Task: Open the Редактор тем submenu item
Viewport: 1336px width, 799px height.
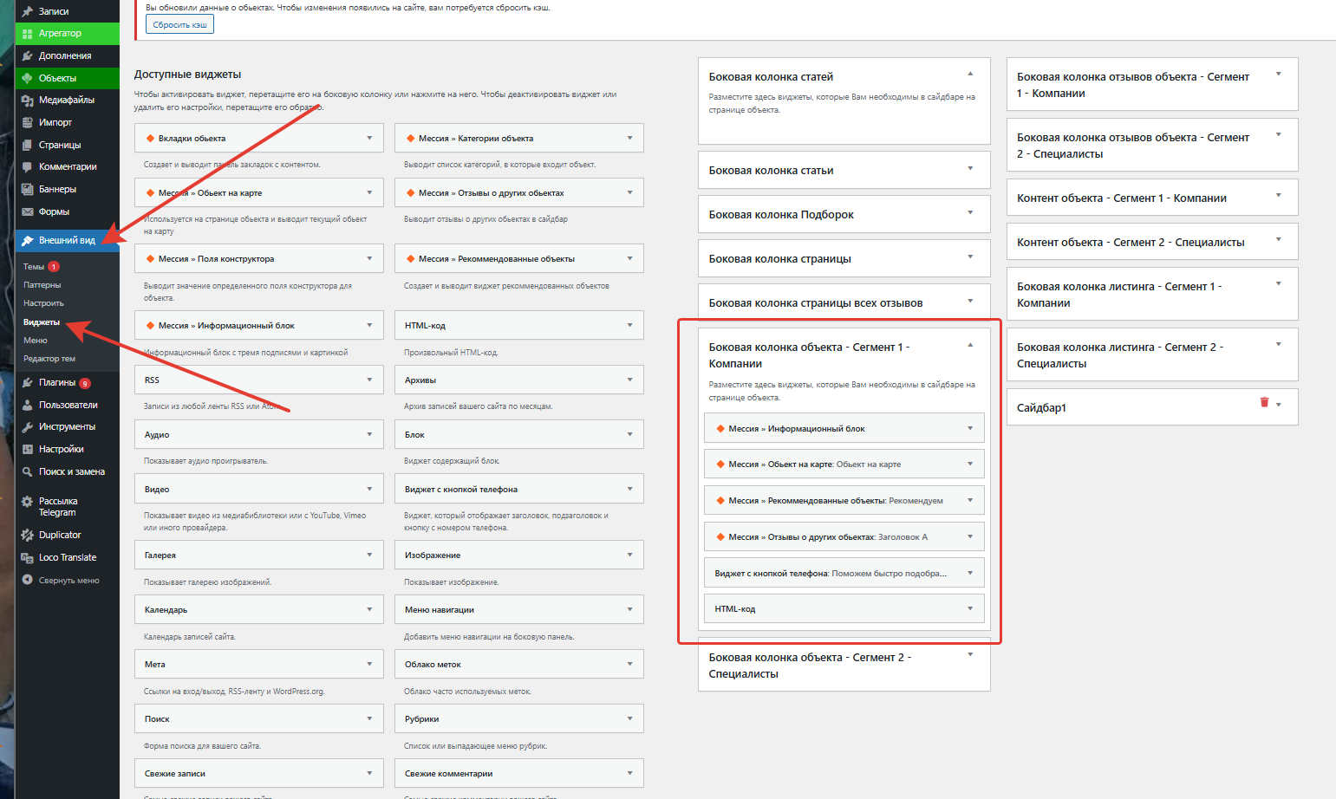Action: click(x=49, y=359)
